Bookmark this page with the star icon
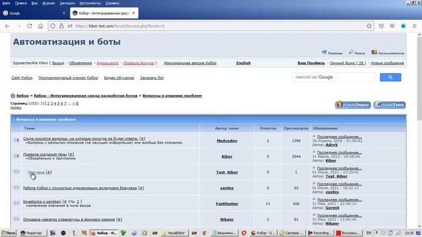Viewport: 422px width, 237px height. (369, 26)
